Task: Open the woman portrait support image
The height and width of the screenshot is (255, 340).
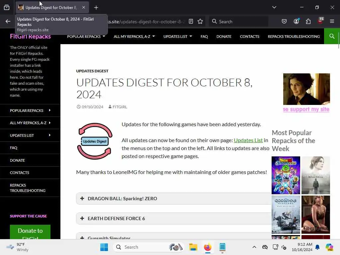Action: (x=306, y=89)
